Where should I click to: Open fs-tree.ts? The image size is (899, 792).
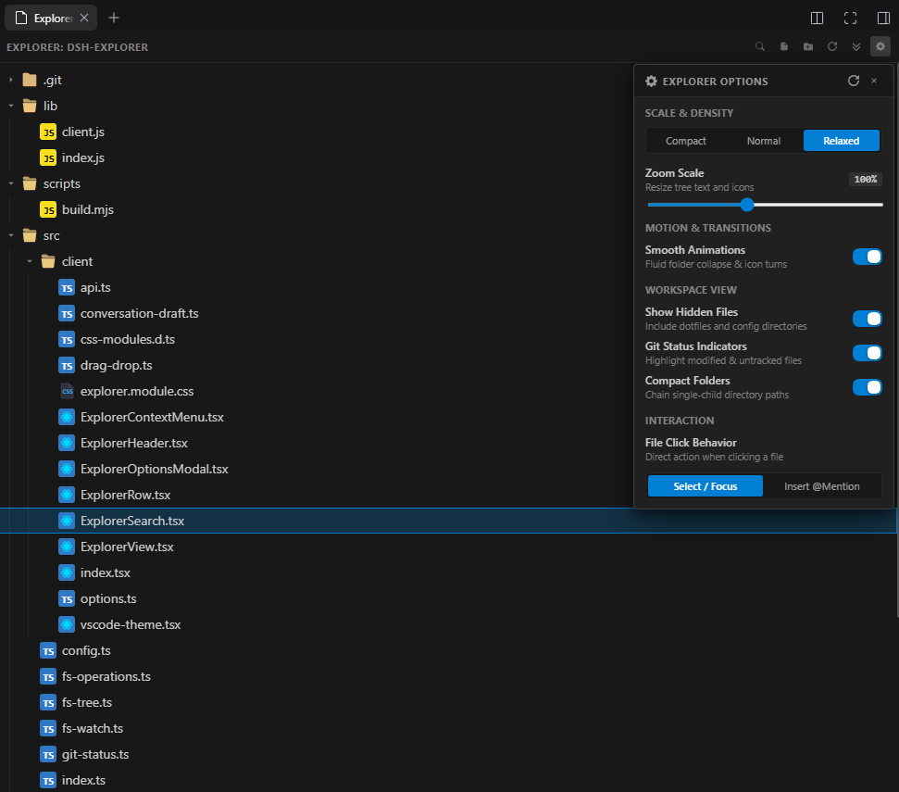point(87,702)
